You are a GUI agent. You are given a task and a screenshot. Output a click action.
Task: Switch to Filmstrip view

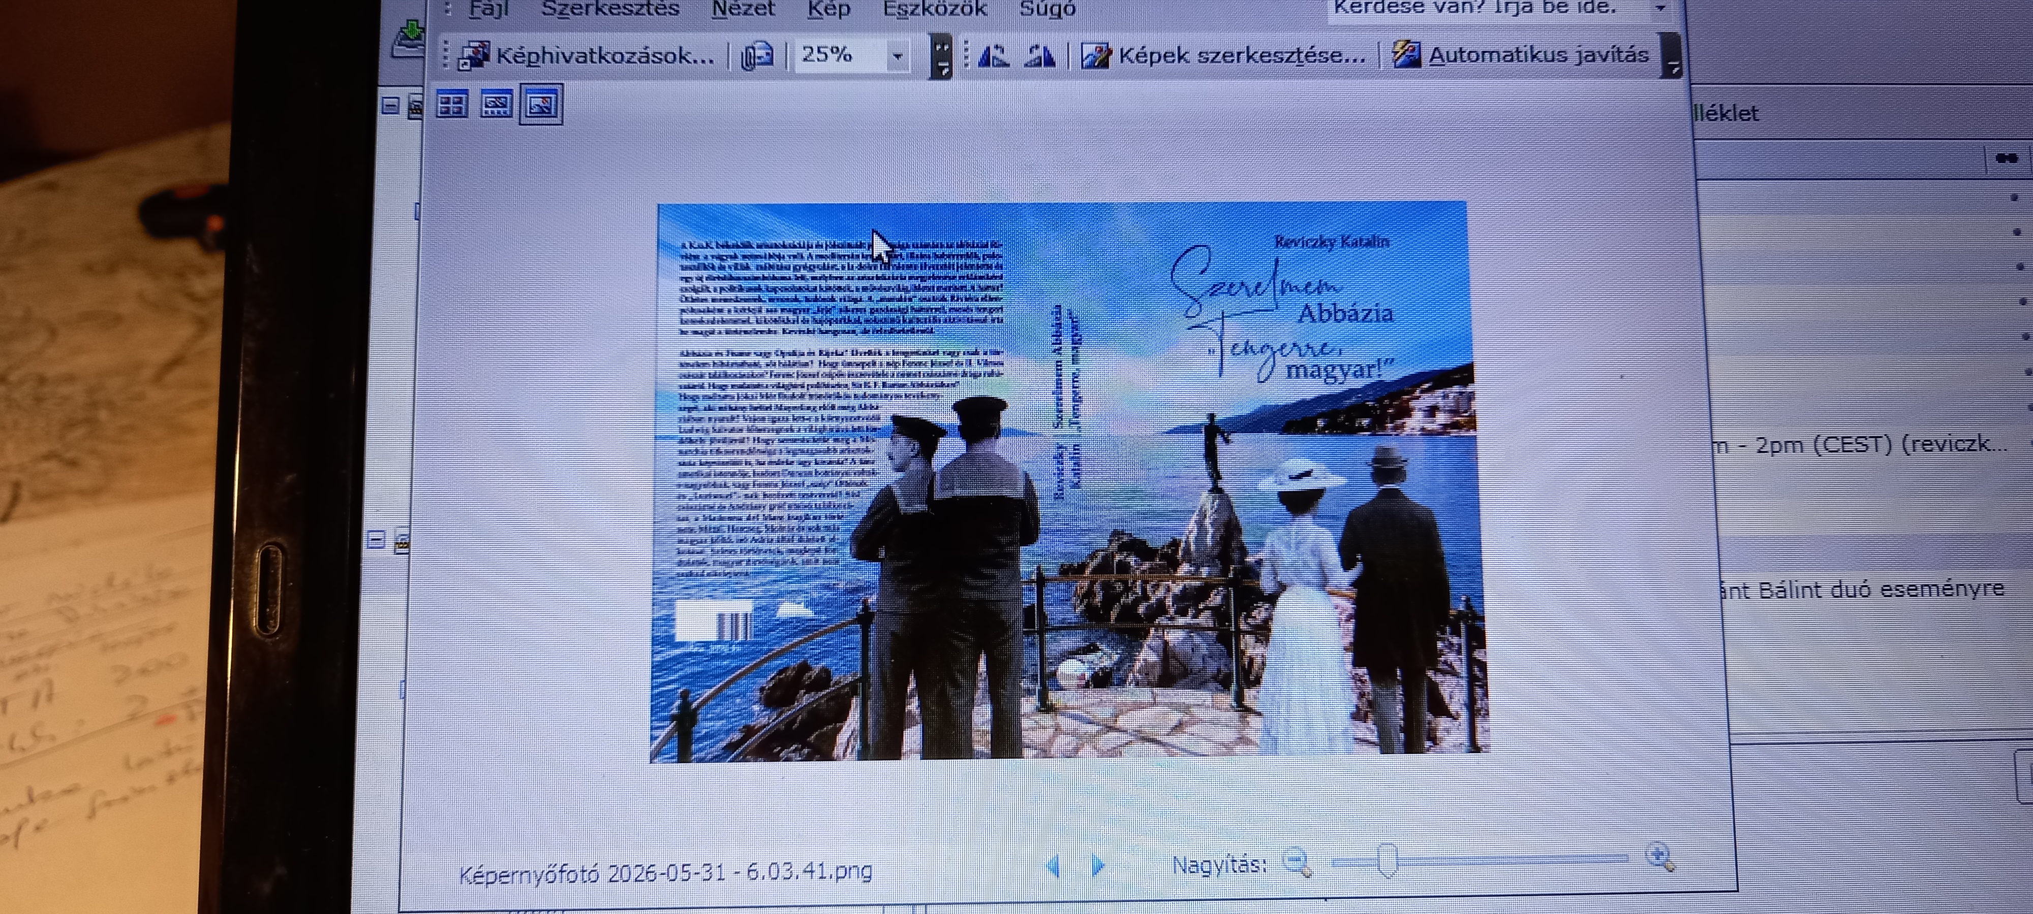click(497, 105)
